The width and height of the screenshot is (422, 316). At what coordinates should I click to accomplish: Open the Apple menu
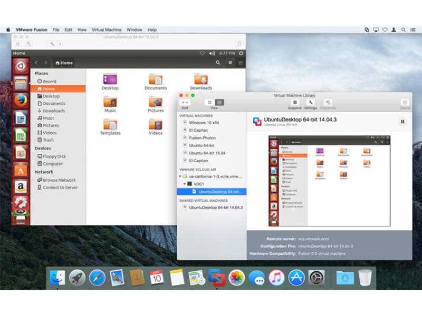tap(8, 30)
